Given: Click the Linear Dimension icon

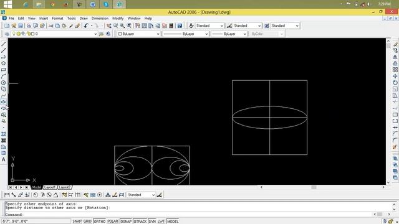Looking at the screenshot, I should (x=7, y=195).
